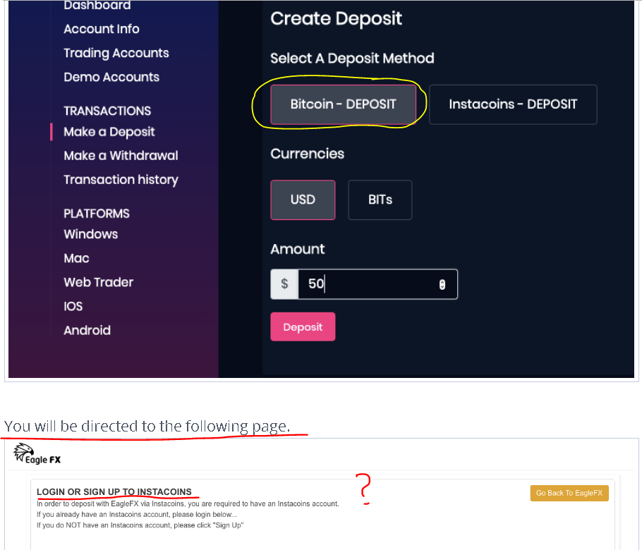The image size is (642, 550).
Task: Click the Eagle FX logo
Action: pos(37,454)
